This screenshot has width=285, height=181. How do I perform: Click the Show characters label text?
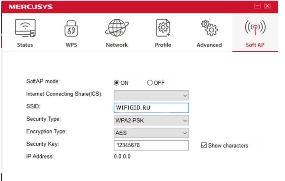[228, 146]
